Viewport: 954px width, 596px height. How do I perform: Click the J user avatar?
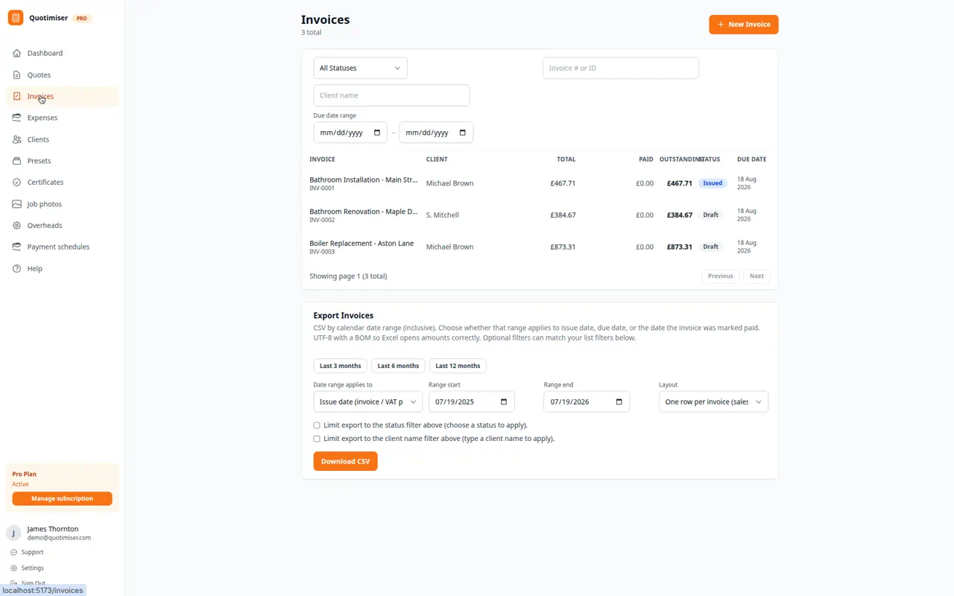pyautogui.click(x=13, y=533)
